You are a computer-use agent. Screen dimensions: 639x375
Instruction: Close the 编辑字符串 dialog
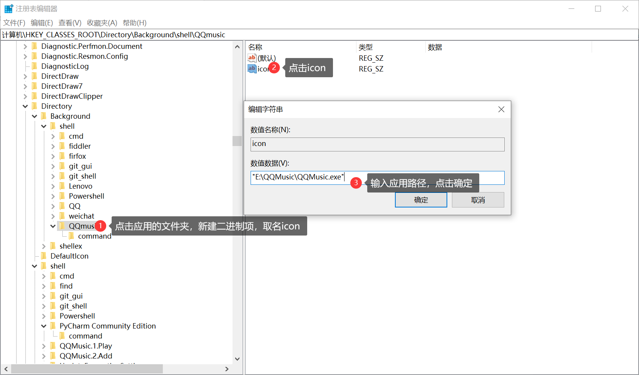(x=501, y=110)
